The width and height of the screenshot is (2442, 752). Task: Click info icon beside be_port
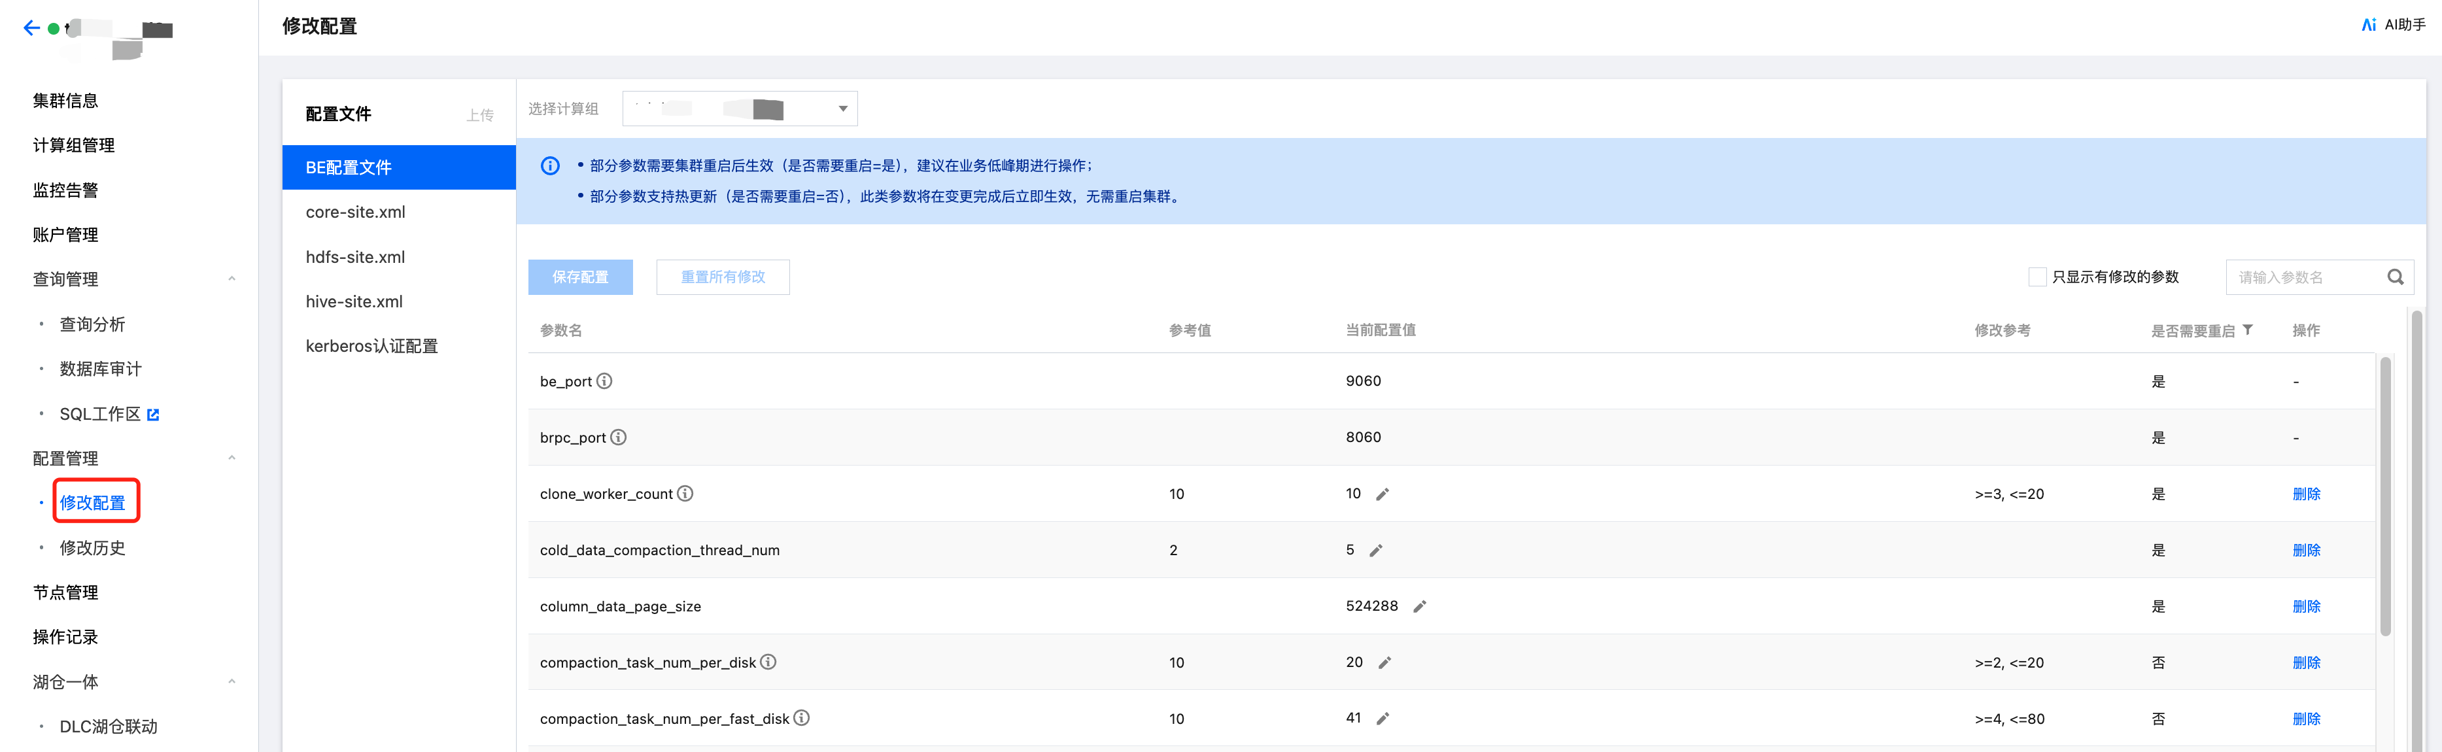pos(604,381)
